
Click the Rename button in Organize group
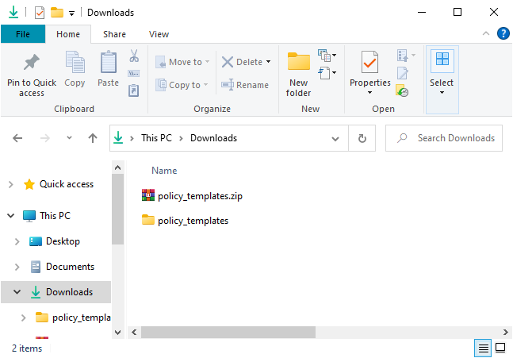click(x=245, y=85)
